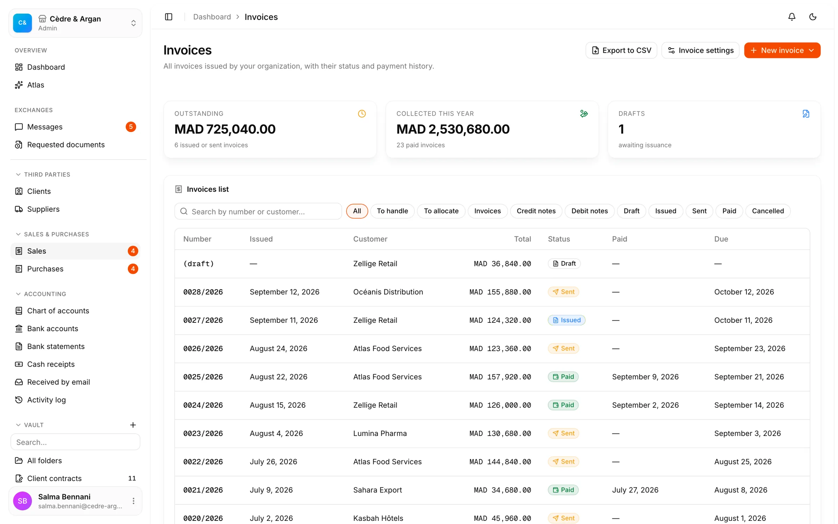Open the Activity log
This screenshot has height=524, width=838.
tap(75, 400)
